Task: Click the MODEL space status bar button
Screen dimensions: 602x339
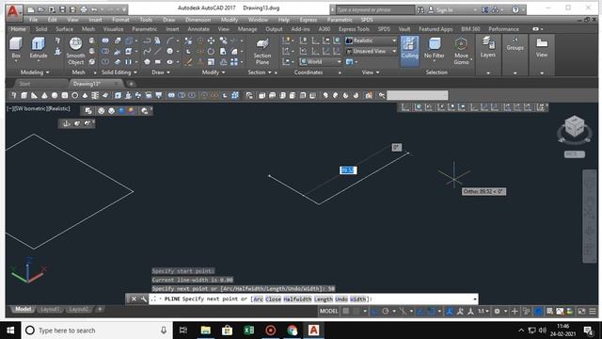Action: pos(328,312)
